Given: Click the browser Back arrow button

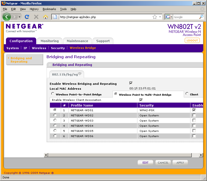Looking at the screenshot, I should pos(7,17).
